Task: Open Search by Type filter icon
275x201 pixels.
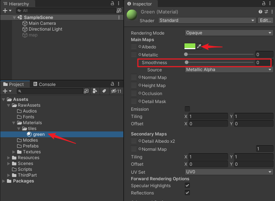Action: pyautogui.click(x=95, y=91)
